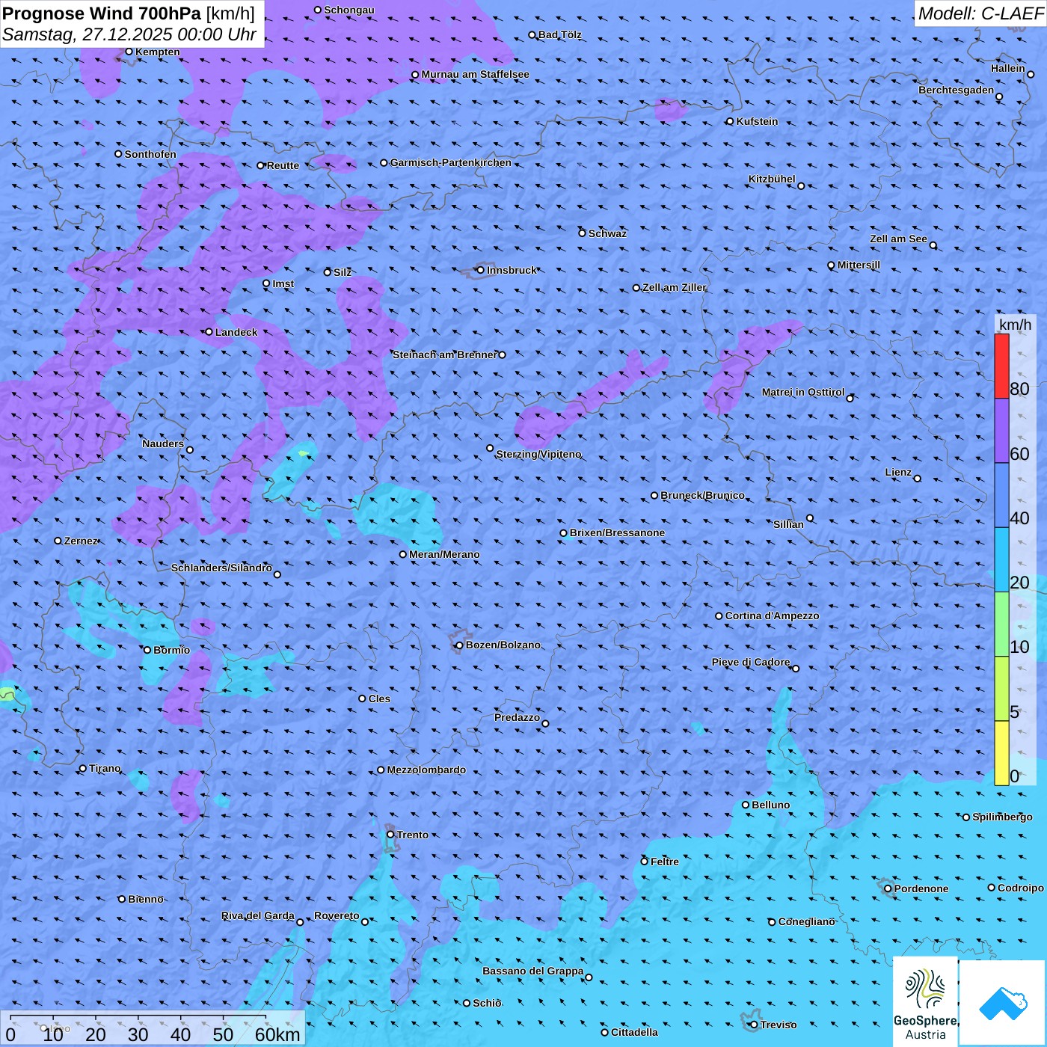
Task: Click the Bozen/Bolzano city marker
Action: pyautogui.click(x=460, y=645)
